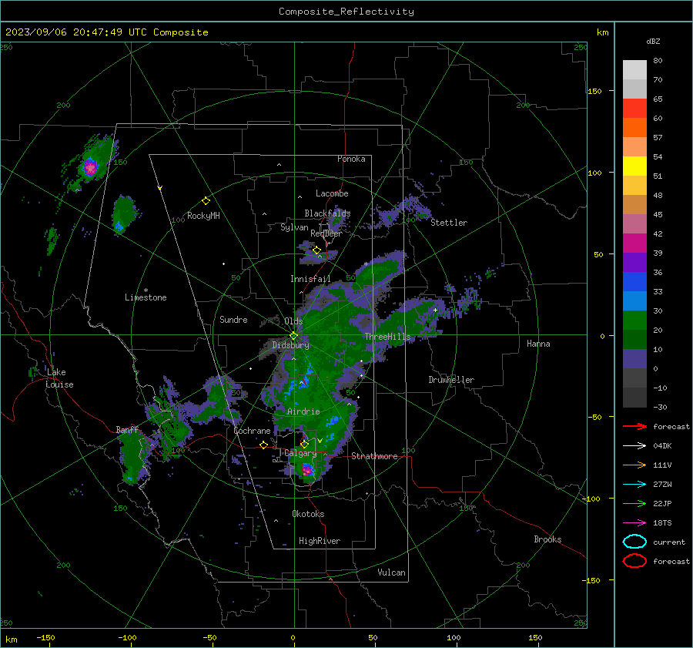Click the RockyMH label
The height and width of the screenshot is (648, 693).
pos(203,216)
